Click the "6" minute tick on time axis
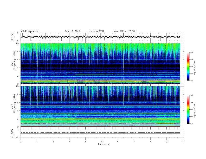Image resolution: width=206 pixels, height=159 pixels. [118, 142]
